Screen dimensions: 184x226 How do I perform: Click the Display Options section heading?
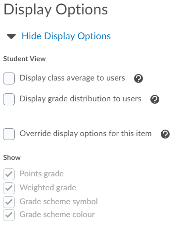coord(56,10)
